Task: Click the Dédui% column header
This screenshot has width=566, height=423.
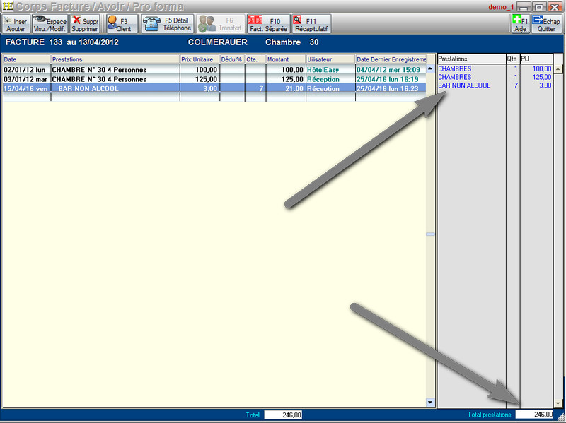Action: pyautogui.click(x=232, y=59)
